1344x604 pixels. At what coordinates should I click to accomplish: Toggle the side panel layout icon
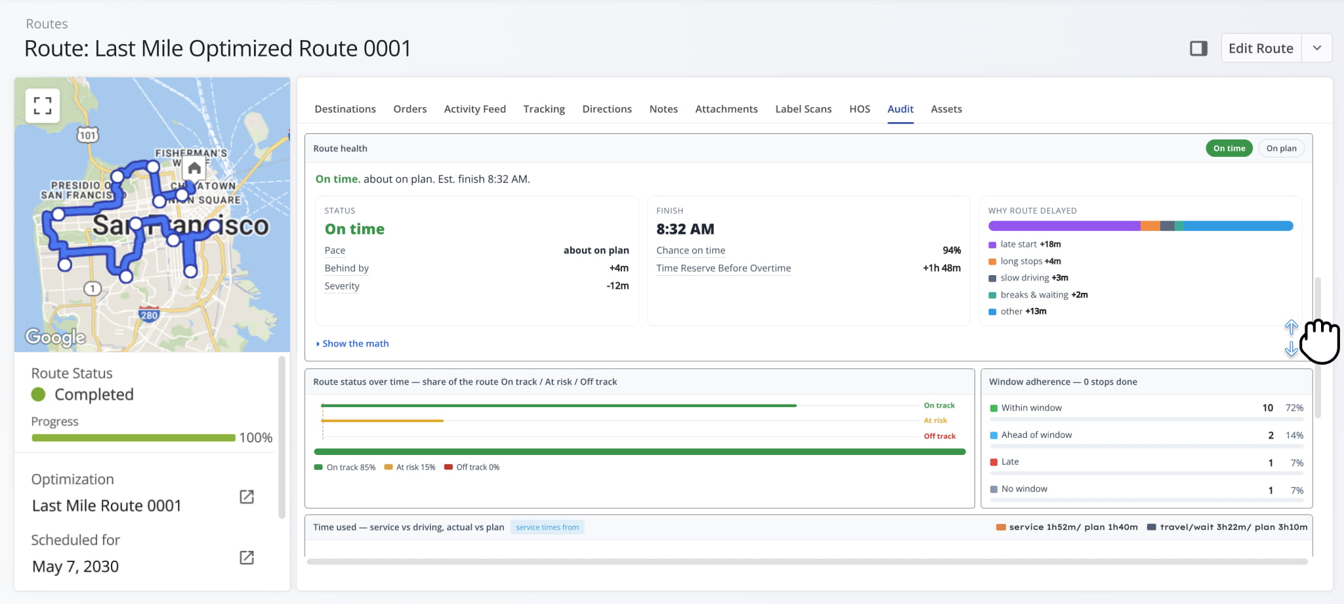[1198, 48]
